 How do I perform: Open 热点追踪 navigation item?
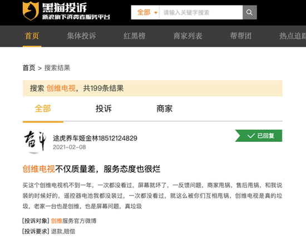(293, 36)
